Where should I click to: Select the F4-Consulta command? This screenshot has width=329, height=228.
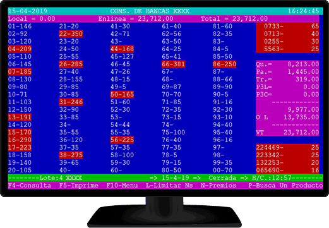30,186
